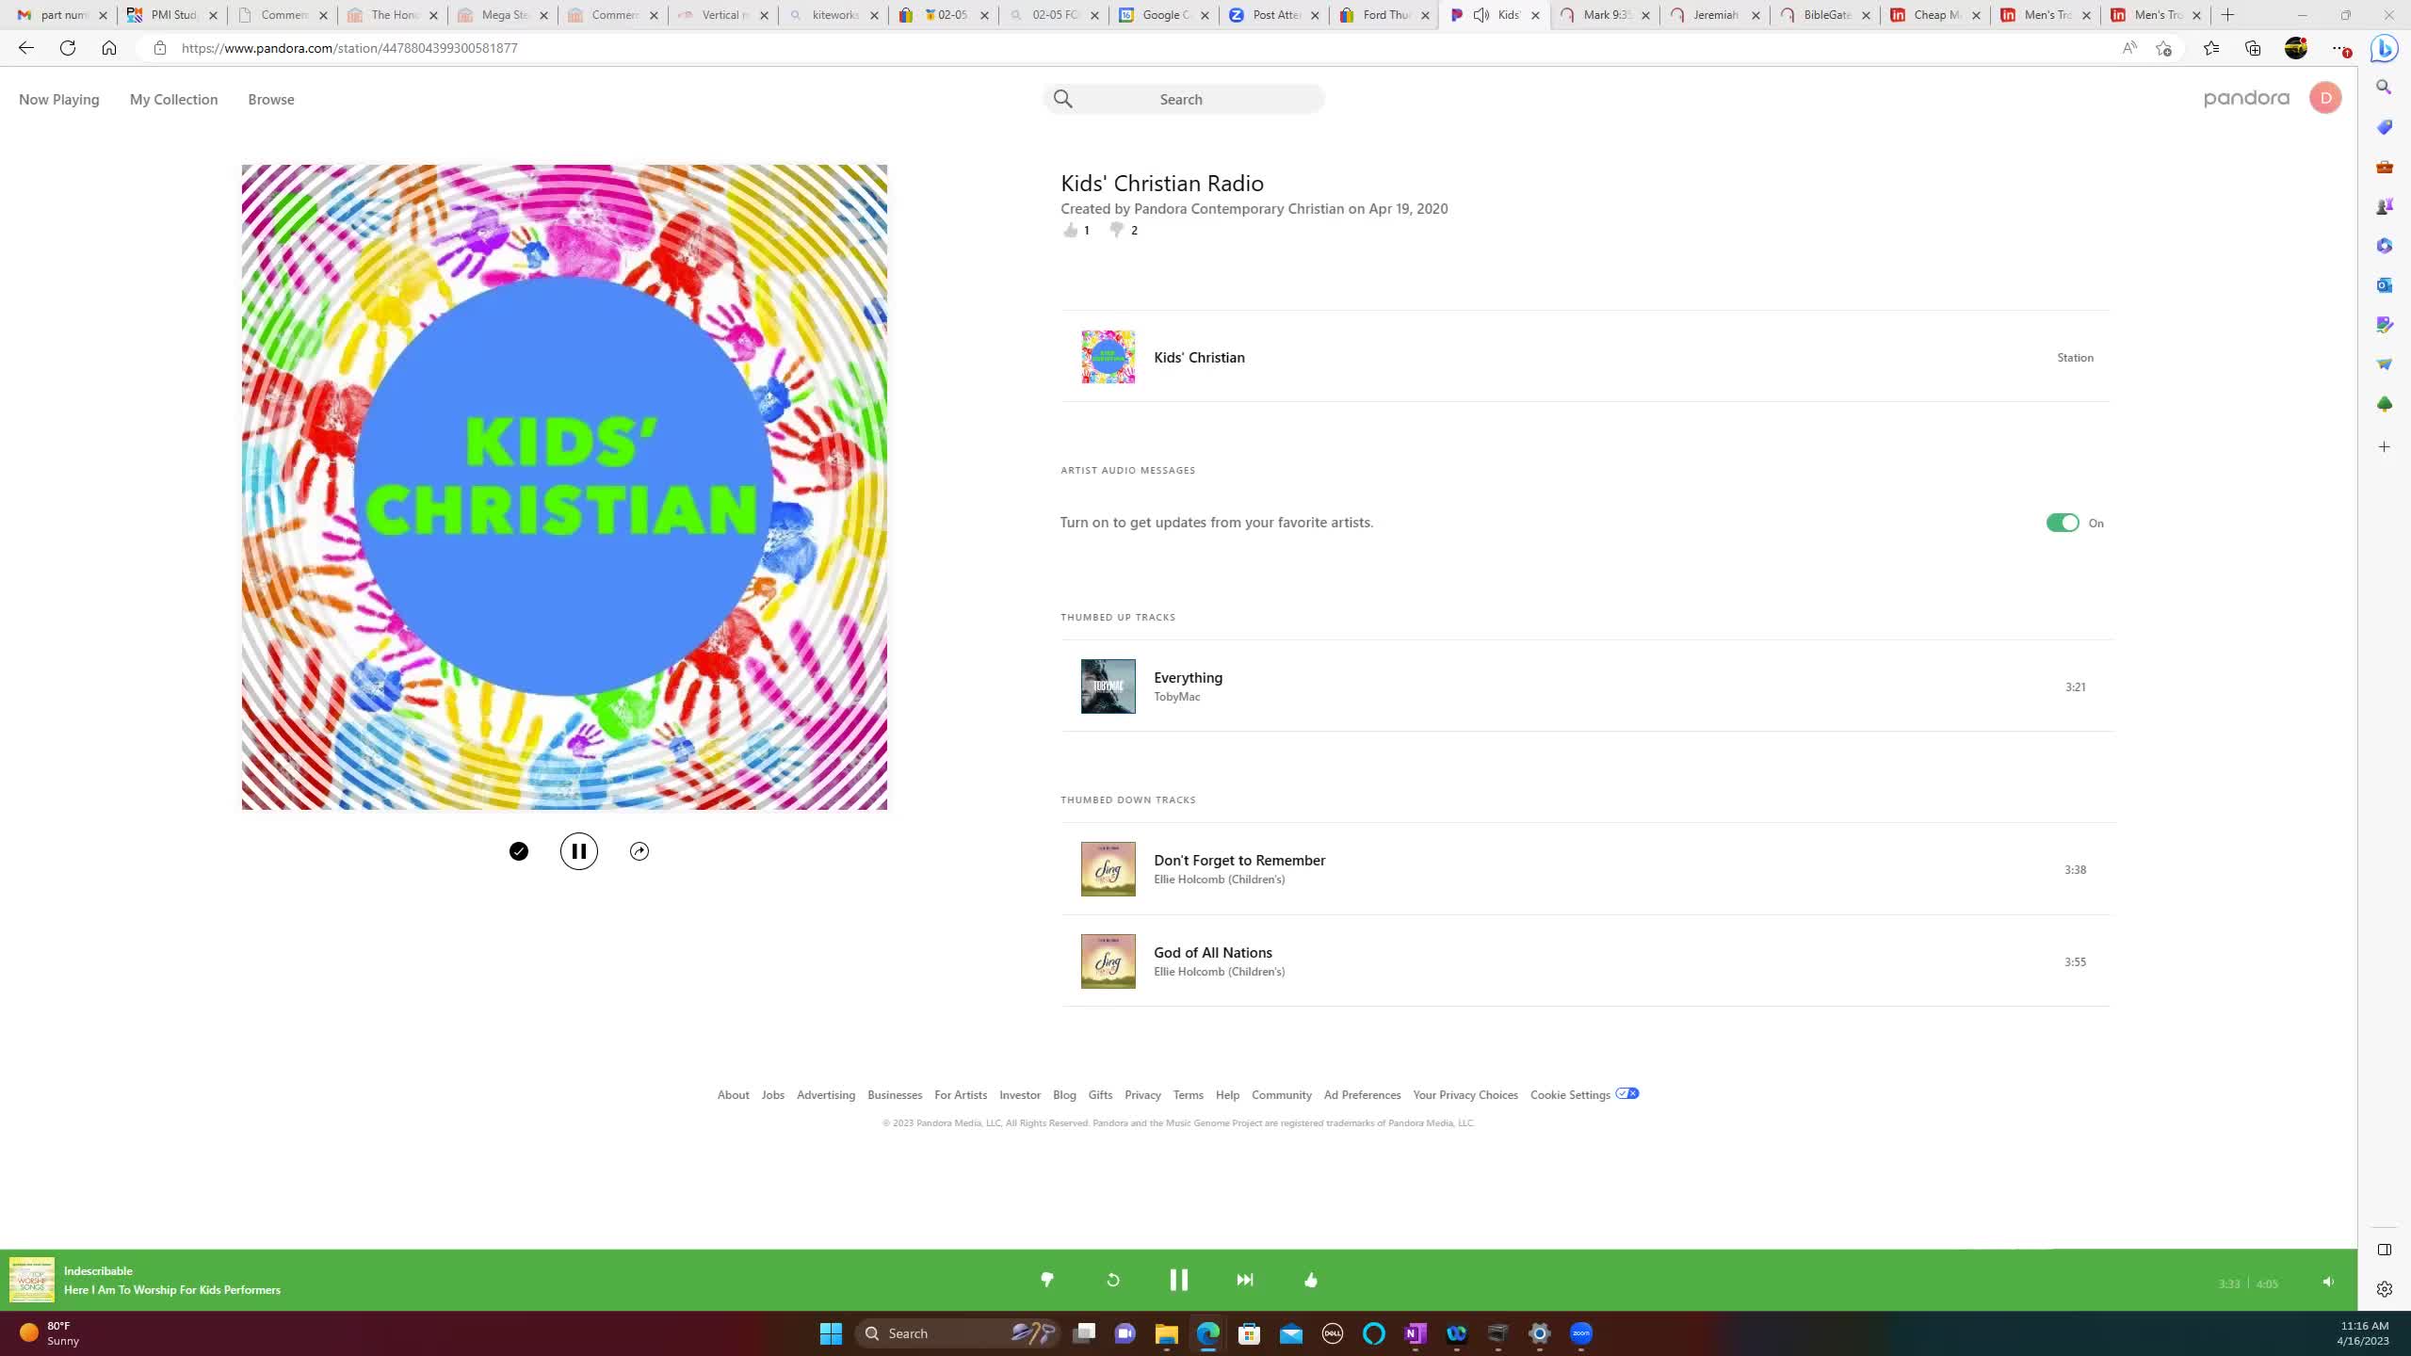The image size is (2411, 1356).
Task: Open Your Privacy Choices link
Action: click(1465, 1095)
